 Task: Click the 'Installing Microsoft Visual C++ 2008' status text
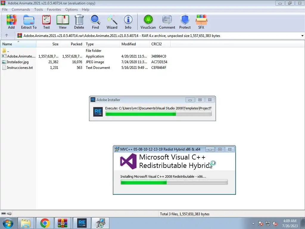click(163, 177)
